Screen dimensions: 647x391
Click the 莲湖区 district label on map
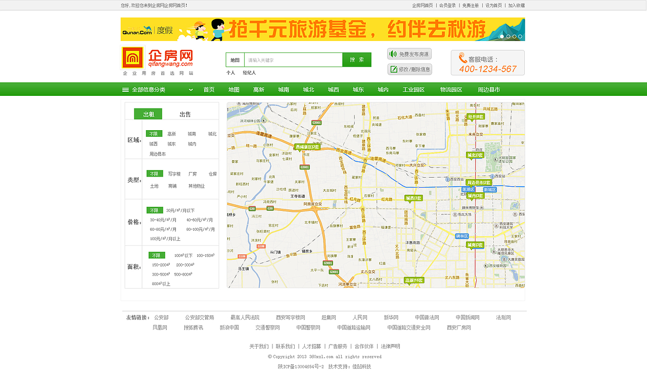[x=468, y=190]
